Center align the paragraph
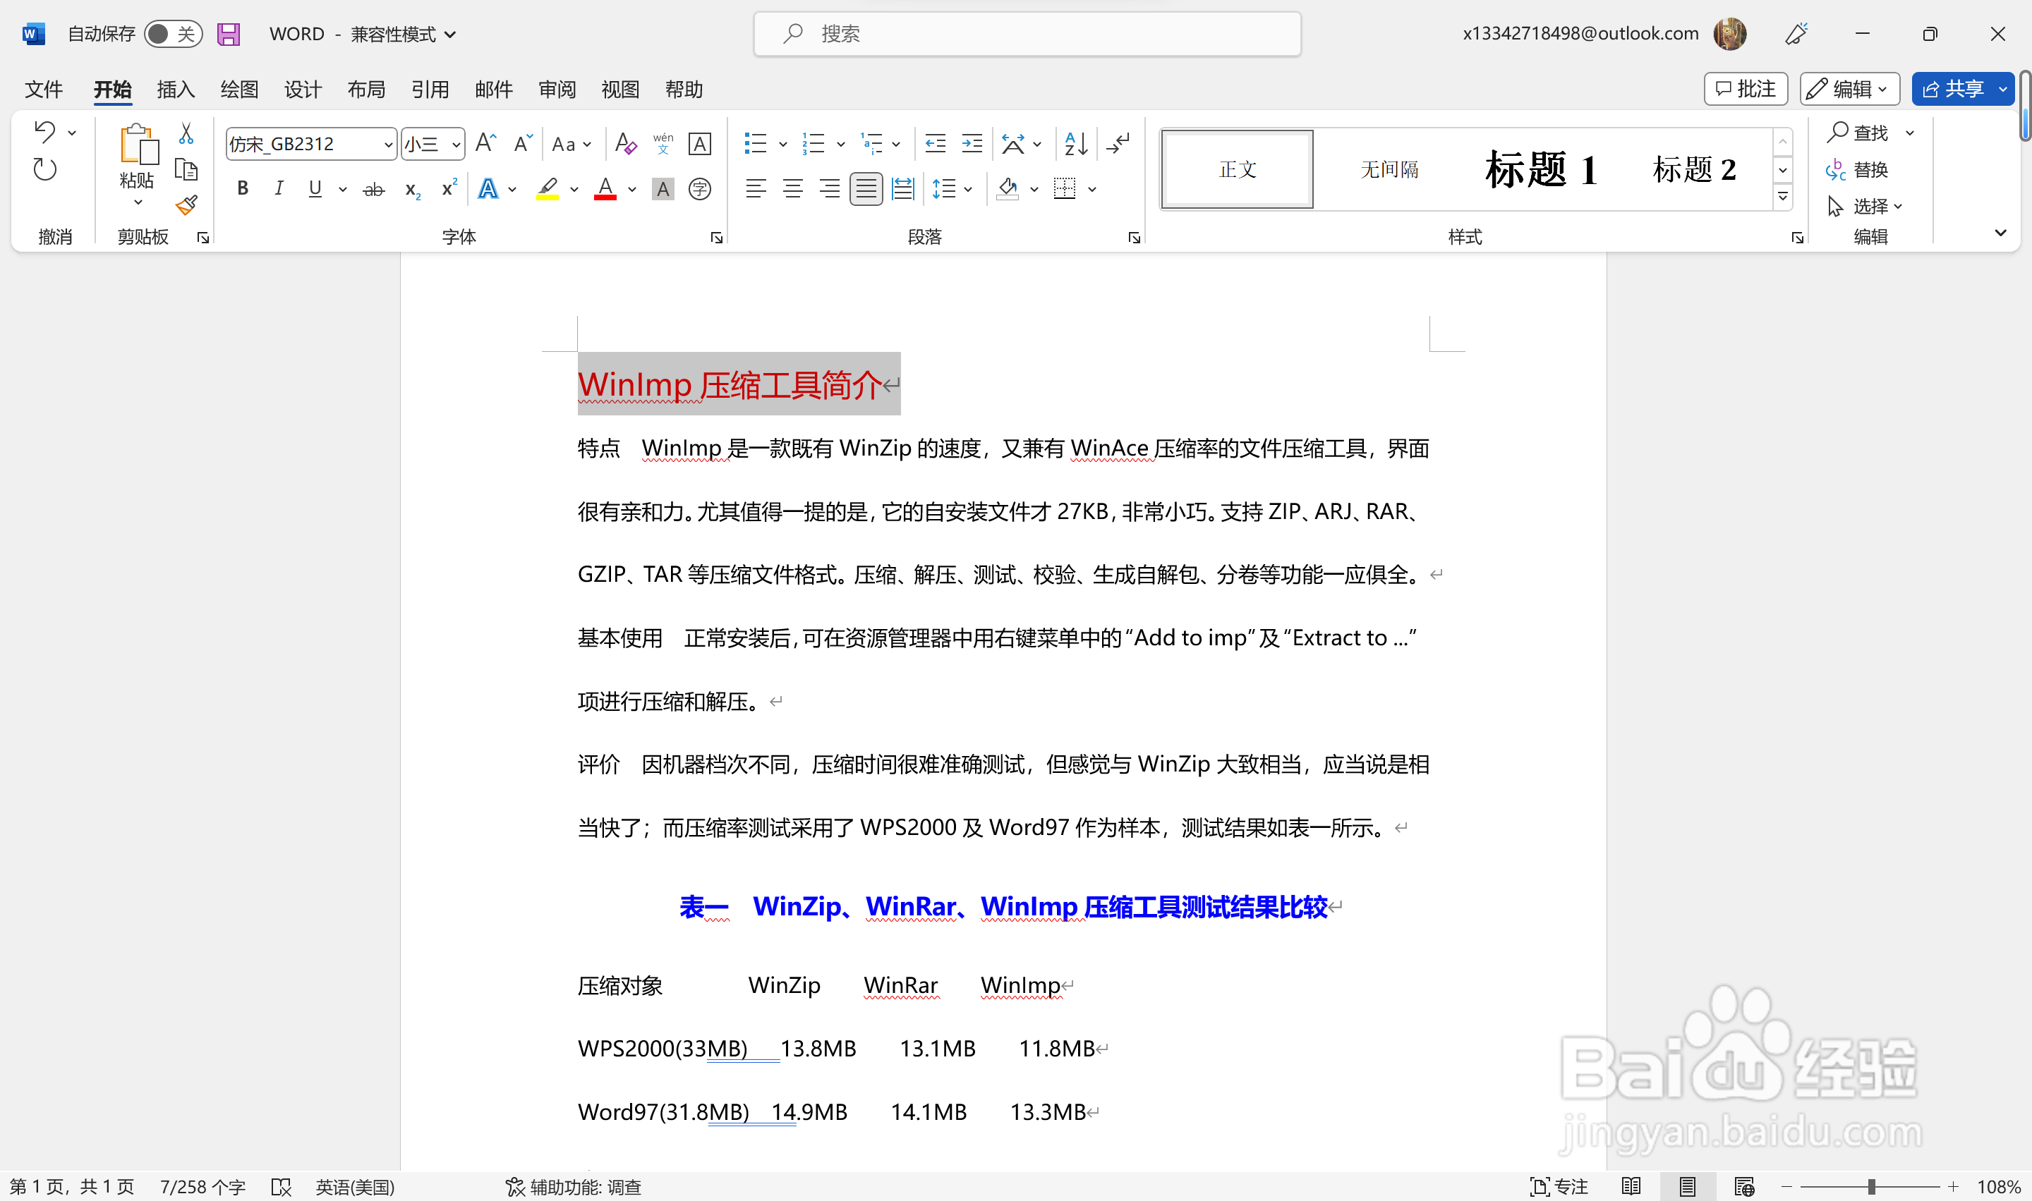 pyautogui.click(x=792, y=190)
